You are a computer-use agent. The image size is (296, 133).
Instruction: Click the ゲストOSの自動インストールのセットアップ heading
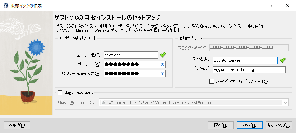pyautogui.click(x=107, y=18)
